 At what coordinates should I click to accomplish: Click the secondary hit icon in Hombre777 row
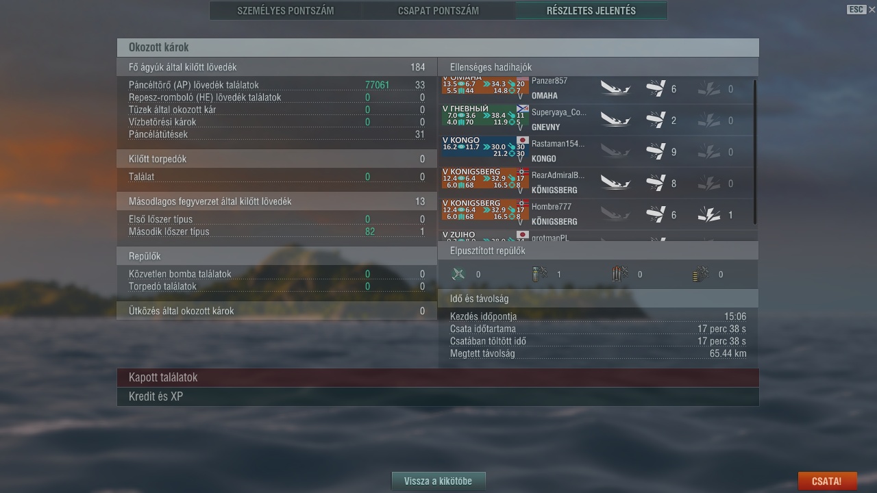pos(708,214)
